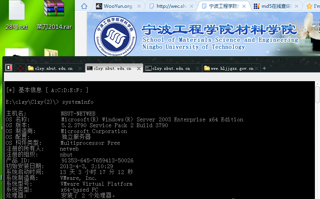Close the third clxy.nbut.edu.cn terminal tab
This screenshot has height=199, width=320.
coord(197,69)
